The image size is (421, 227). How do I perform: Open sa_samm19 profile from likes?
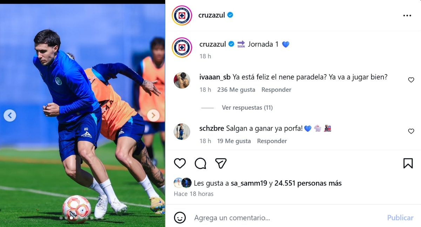(249, 183)
